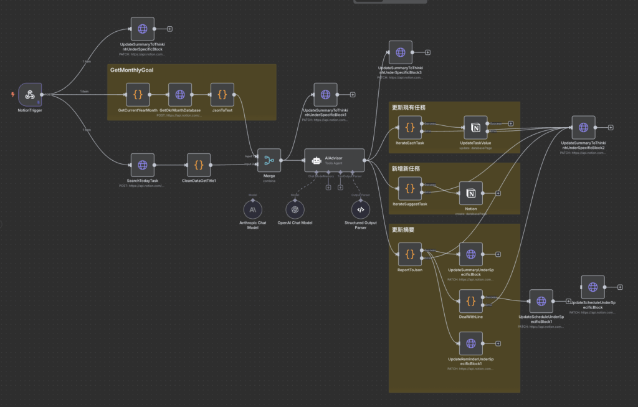Add node after UpdateSummaryUnderSpecificBlock

[x=498, y=254]
